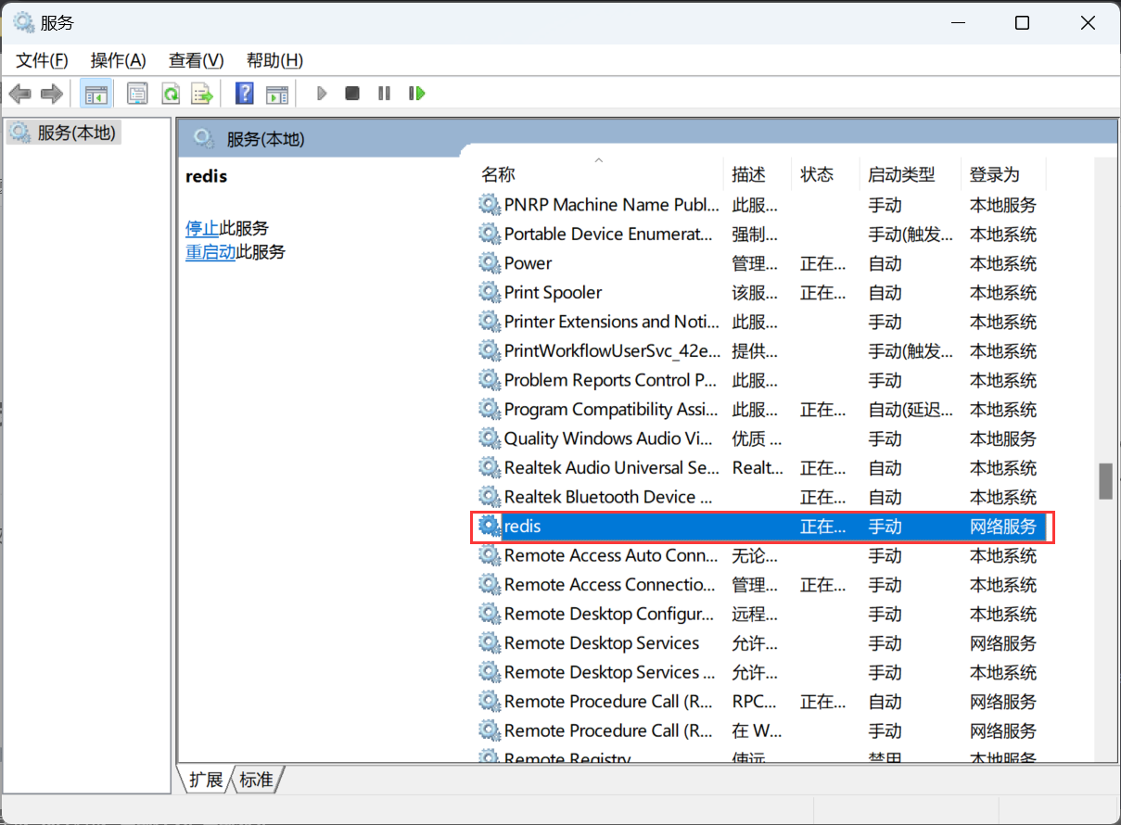Screen dimensions: 1121x825
Task: Click the Pause service icon
Action: coord(384,94)
